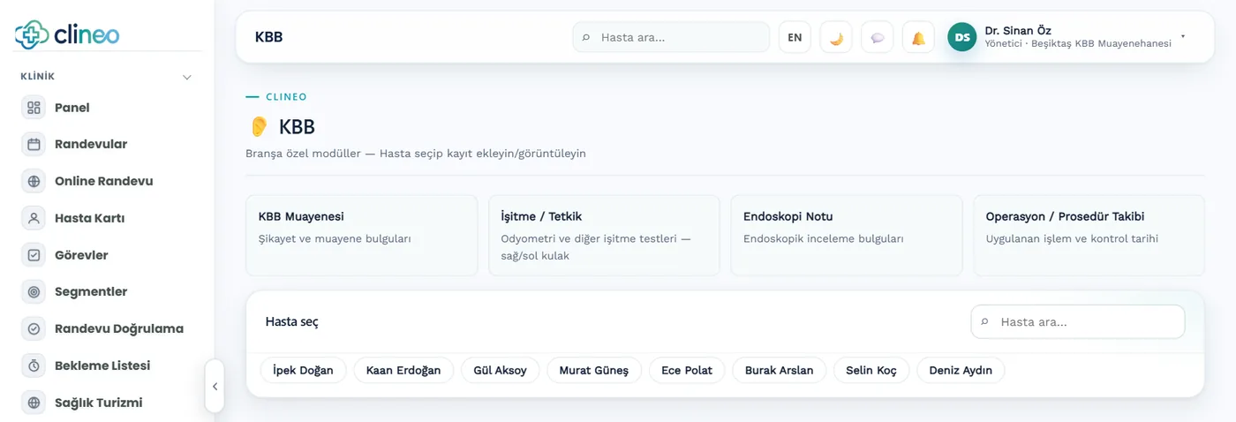Image resolution: width=1236 pixels, height=422 pixels.
Task: Click the Clineo logo
Action: (67, 34)
